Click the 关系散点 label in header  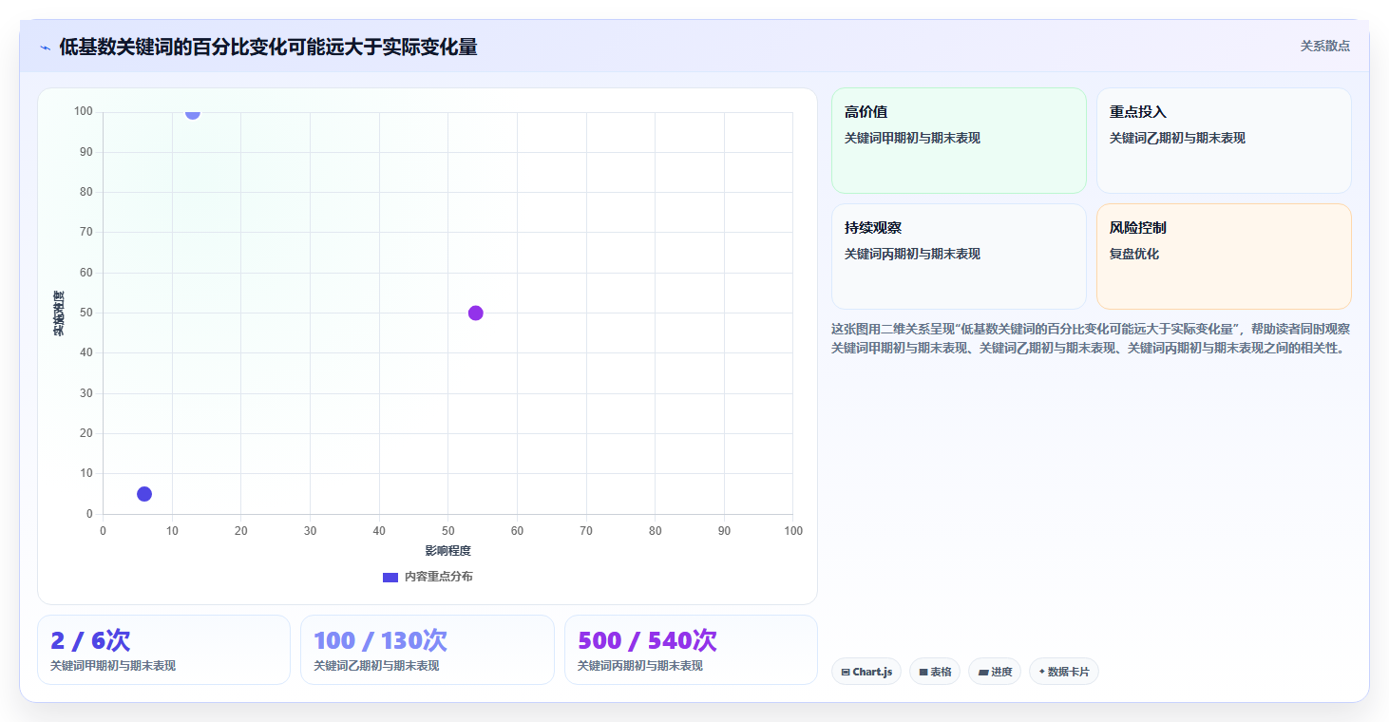coord(1324,46)
